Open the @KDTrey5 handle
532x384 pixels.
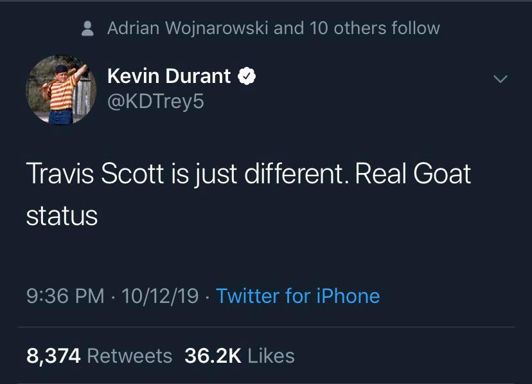click(x=155, y=101)
